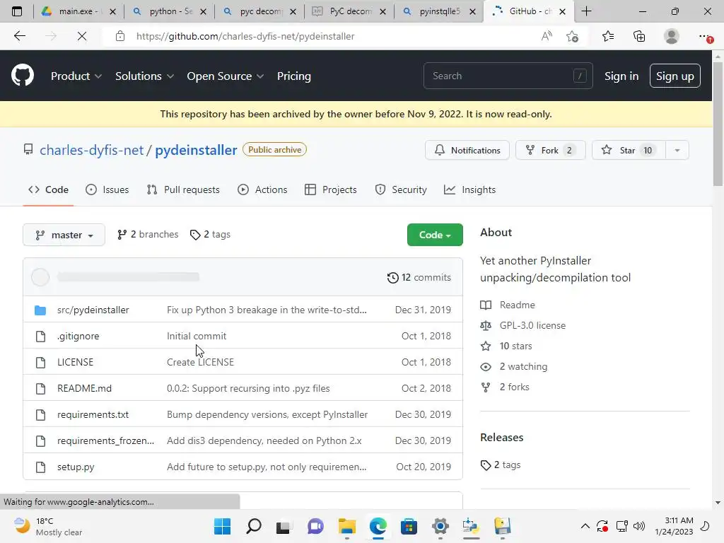Focus the GitHub Search field

[x=508, y=76]
